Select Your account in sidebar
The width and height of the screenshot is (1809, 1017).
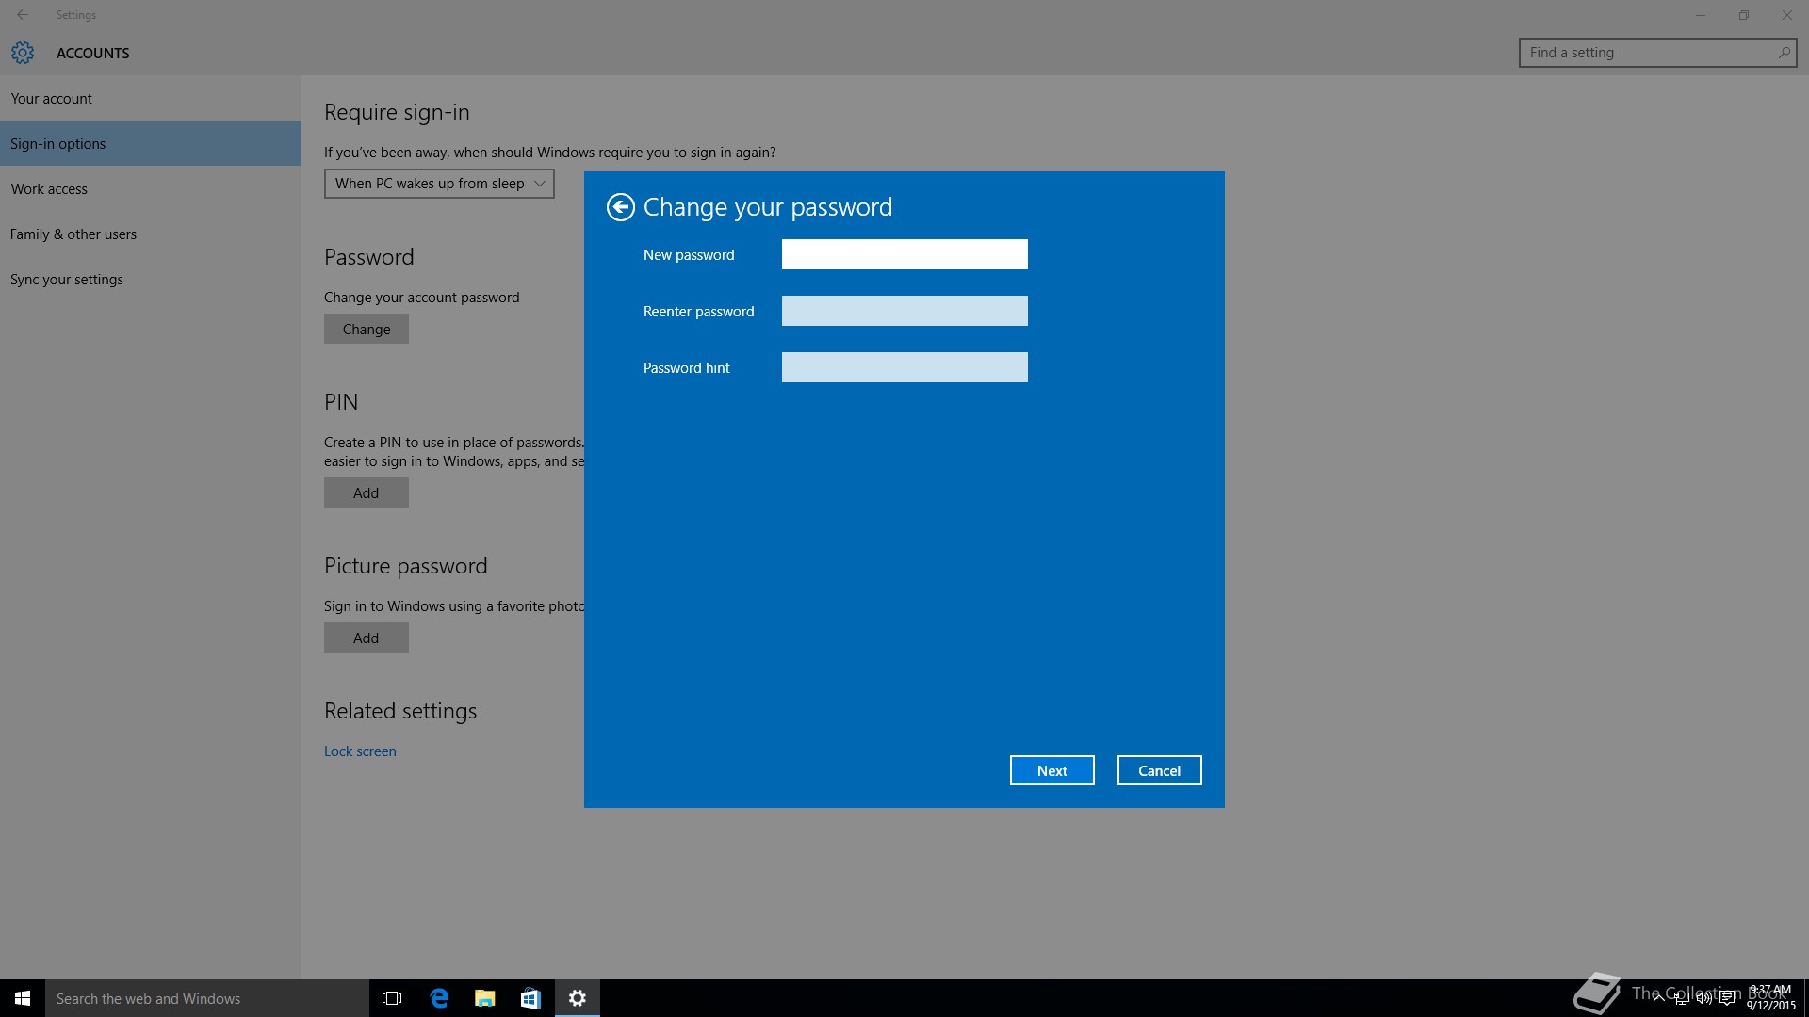point(52,99)
